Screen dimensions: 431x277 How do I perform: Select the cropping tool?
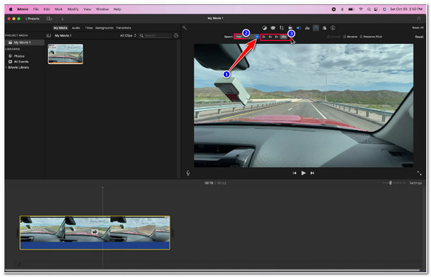(282, 28)
